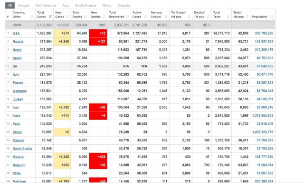The image size is (304, 183).
Task: Open the Russia country link
Action: 18,42
